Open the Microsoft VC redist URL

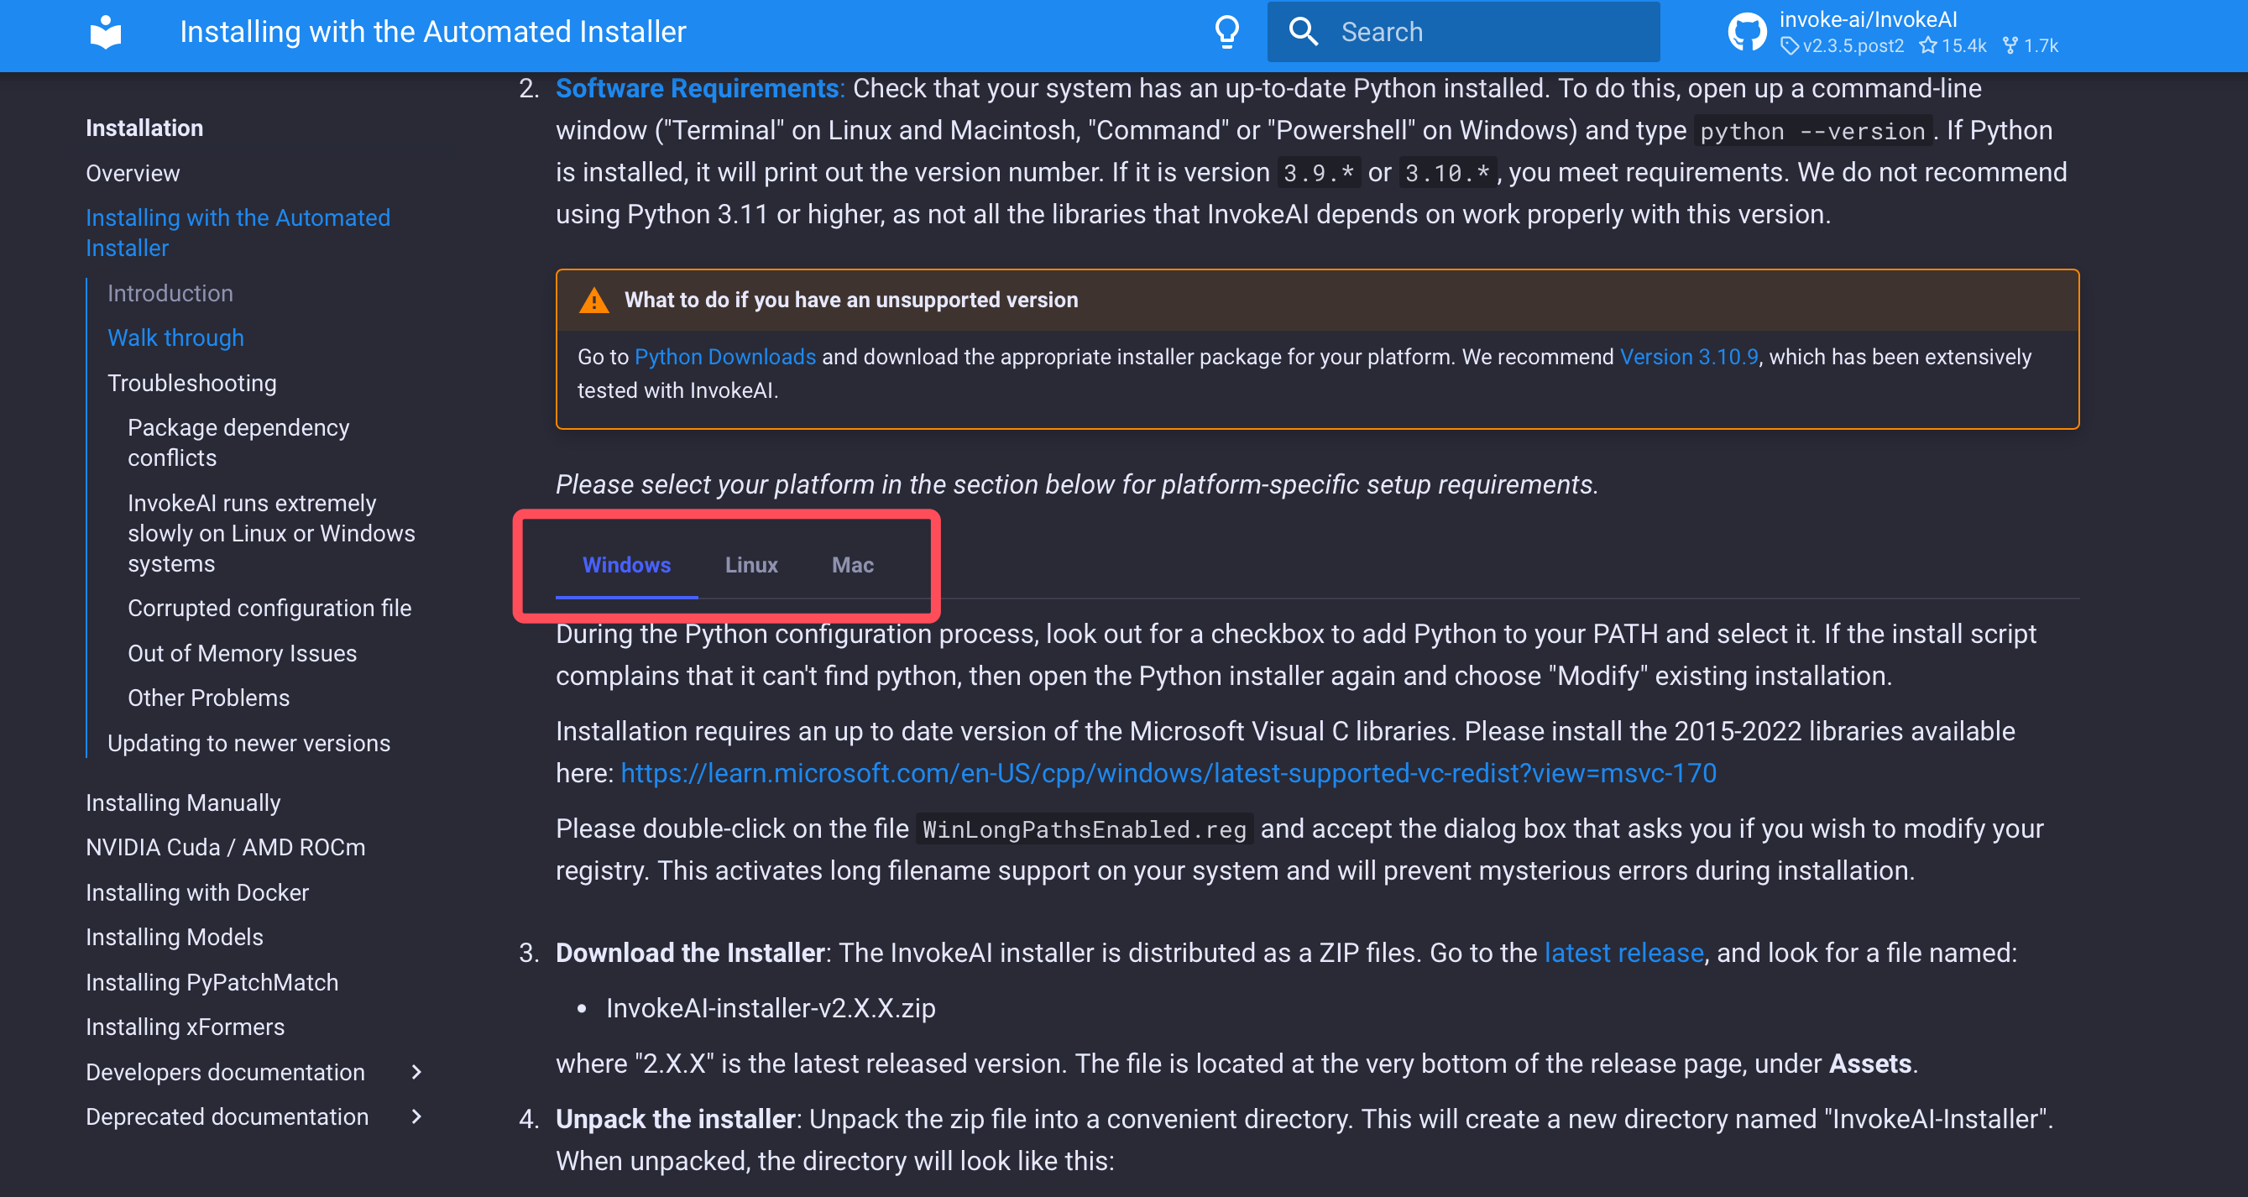1168,773
